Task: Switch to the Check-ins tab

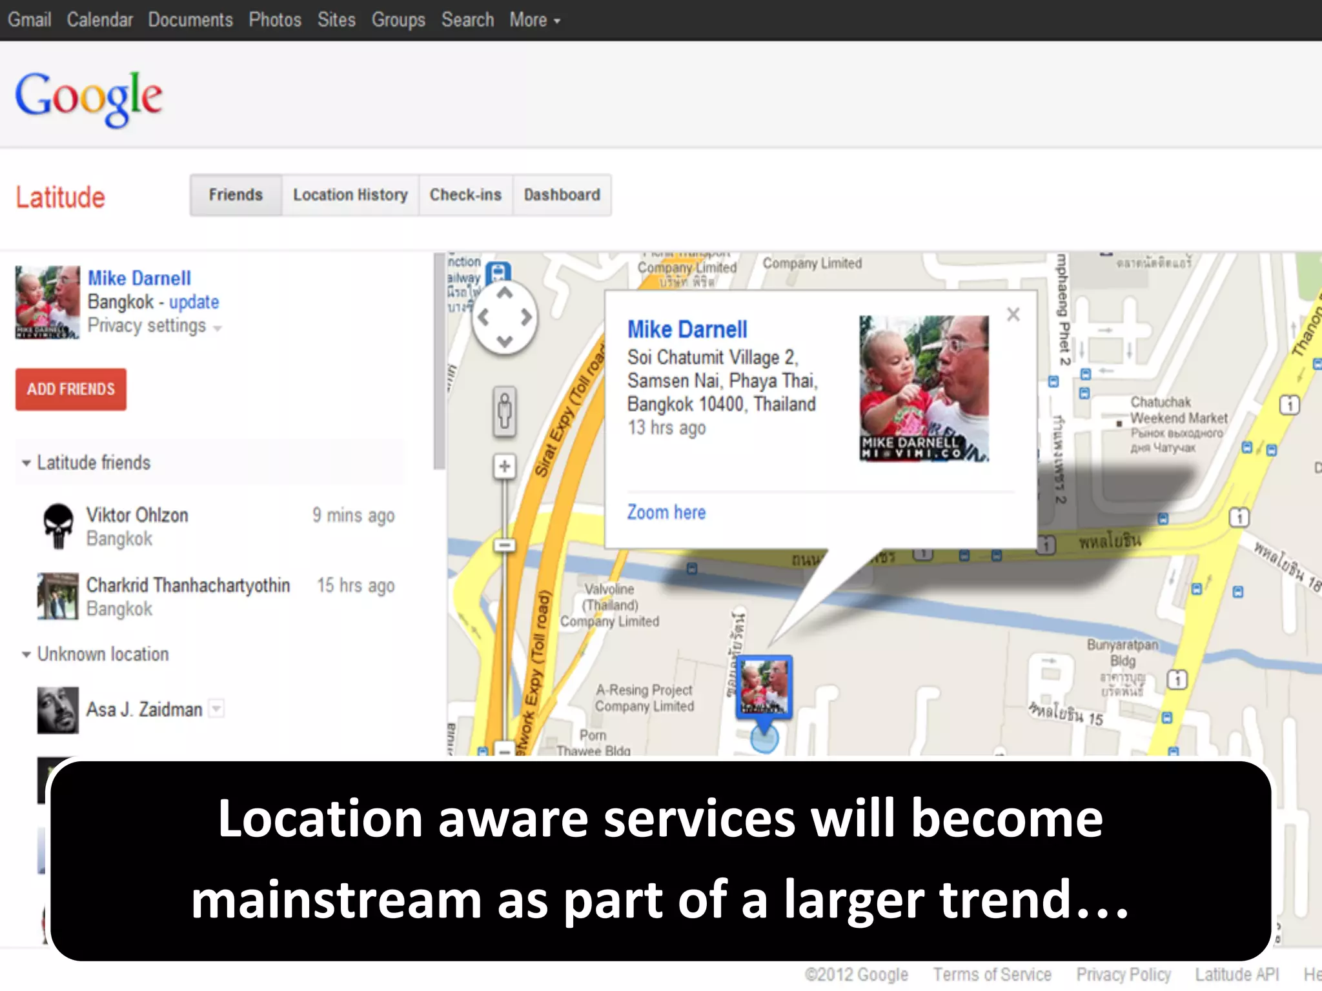Action: 465,195
